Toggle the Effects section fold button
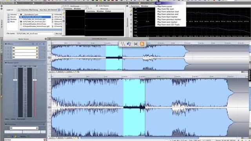Viewport: 251px width, 141px height. pos(6,44)
